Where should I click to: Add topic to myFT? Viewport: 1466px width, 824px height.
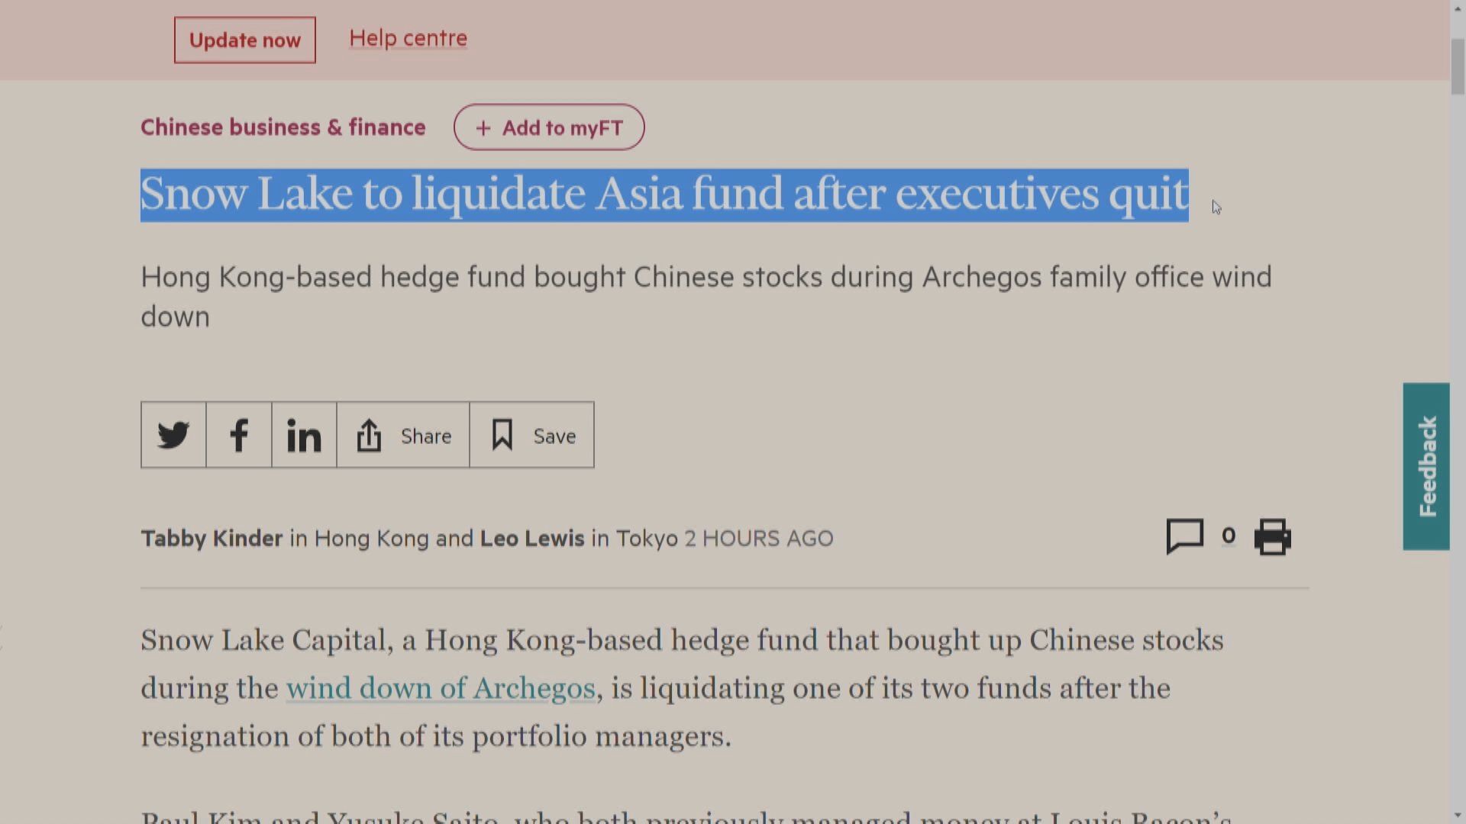[549, 127]
